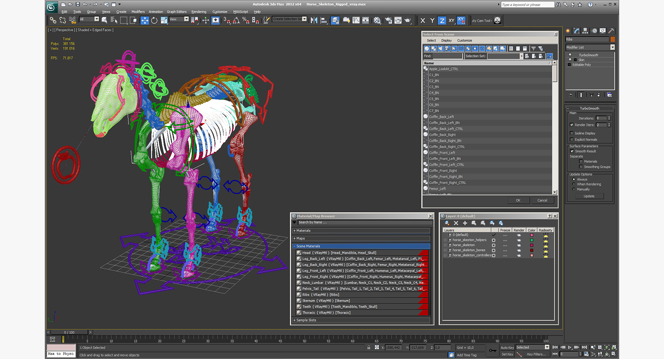This screenshot has height=359, width=664.
Task: Toggle the Angle Snap tool
Action: pos(236,20)
